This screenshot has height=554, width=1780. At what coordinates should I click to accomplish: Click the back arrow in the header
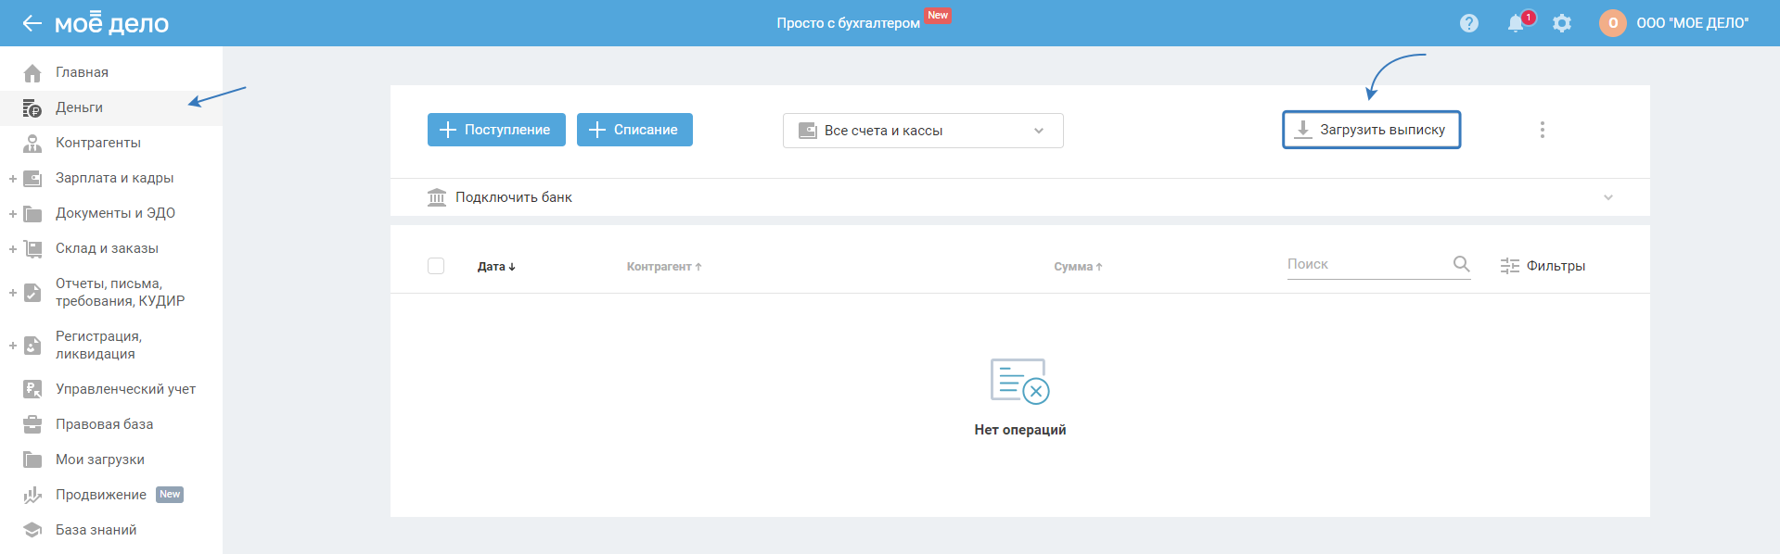[32, 23]
